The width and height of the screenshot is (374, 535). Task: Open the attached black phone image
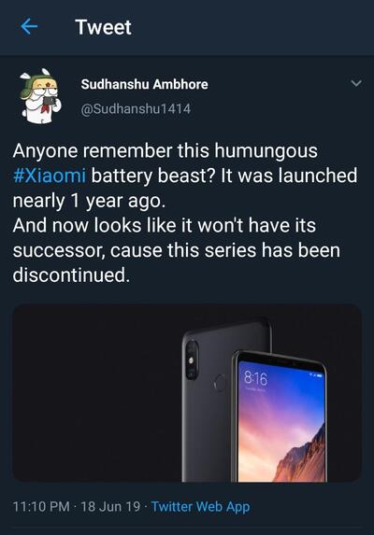click(187, 393)
